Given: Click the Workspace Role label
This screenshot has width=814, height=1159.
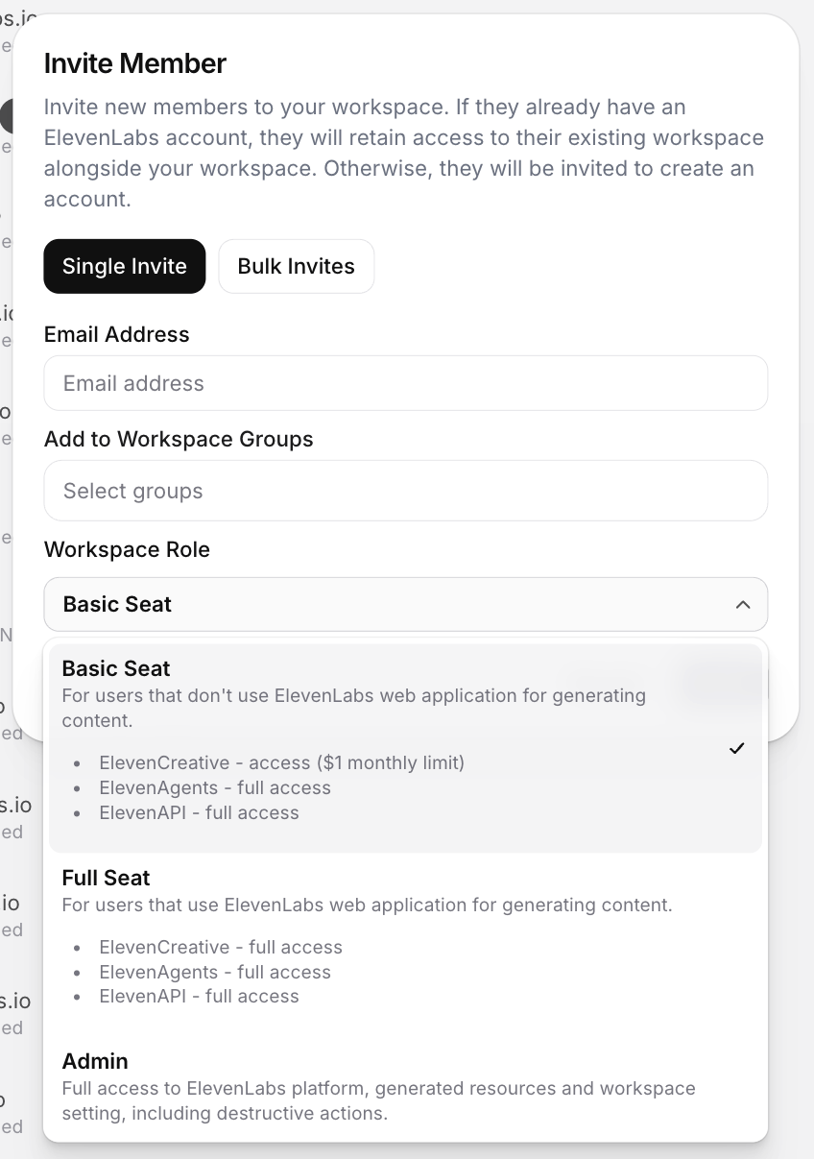Looking at the screenshot, I should 127,549.
